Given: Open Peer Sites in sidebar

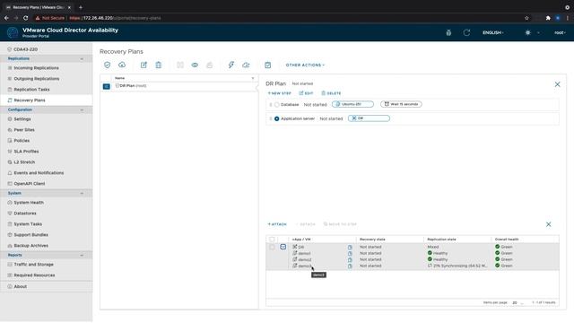Looking at the screenshot, I should click(24, 129).
